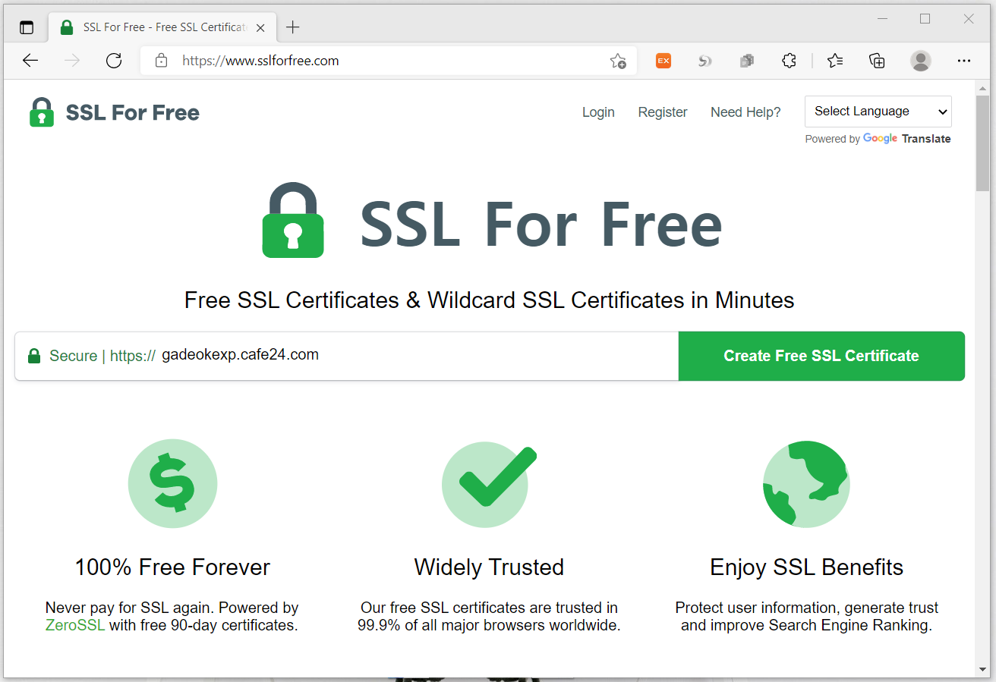The height and width of the screenshot is (682, 996).
Task: Click the Enjoy SSL Benefits heading
Action: (x=806, y=567)
